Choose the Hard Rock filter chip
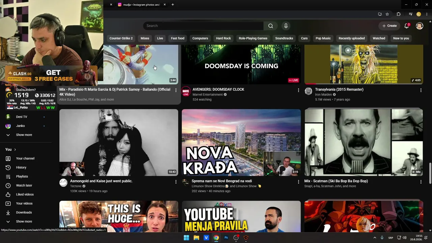This screenshot has width=432, height=243. [223, 38]
